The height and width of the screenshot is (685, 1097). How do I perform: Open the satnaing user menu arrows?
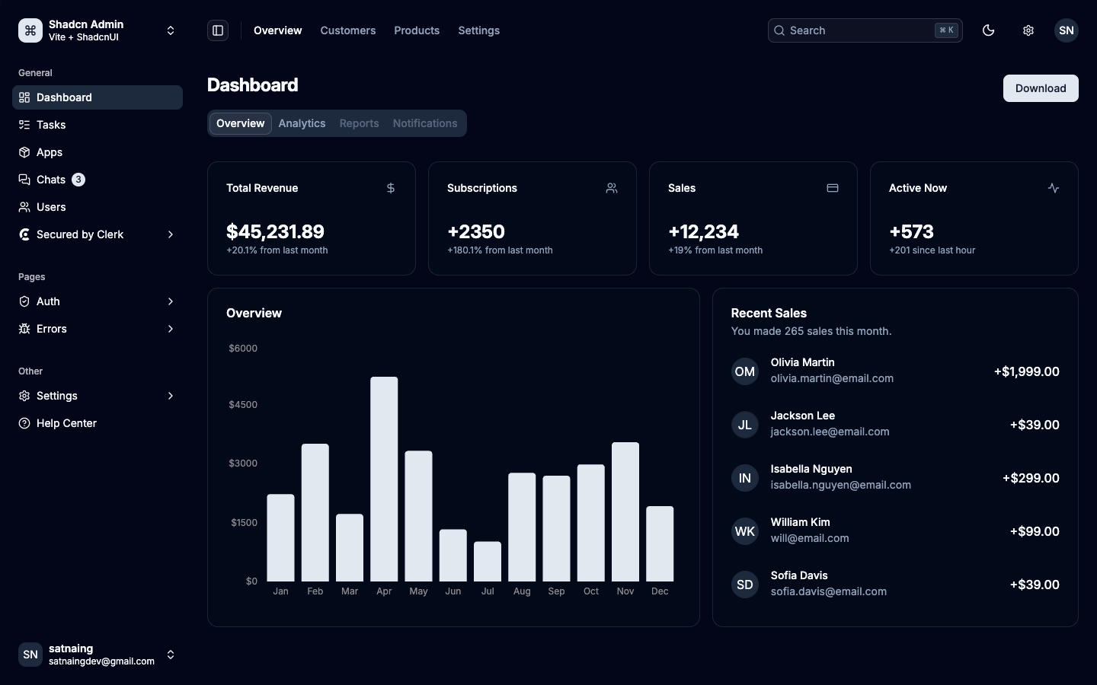(x=171, y=655)
